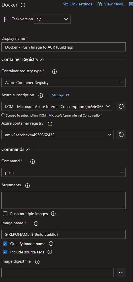
Task: Click info icon beside Azure container registry
Action: point(50,124)
